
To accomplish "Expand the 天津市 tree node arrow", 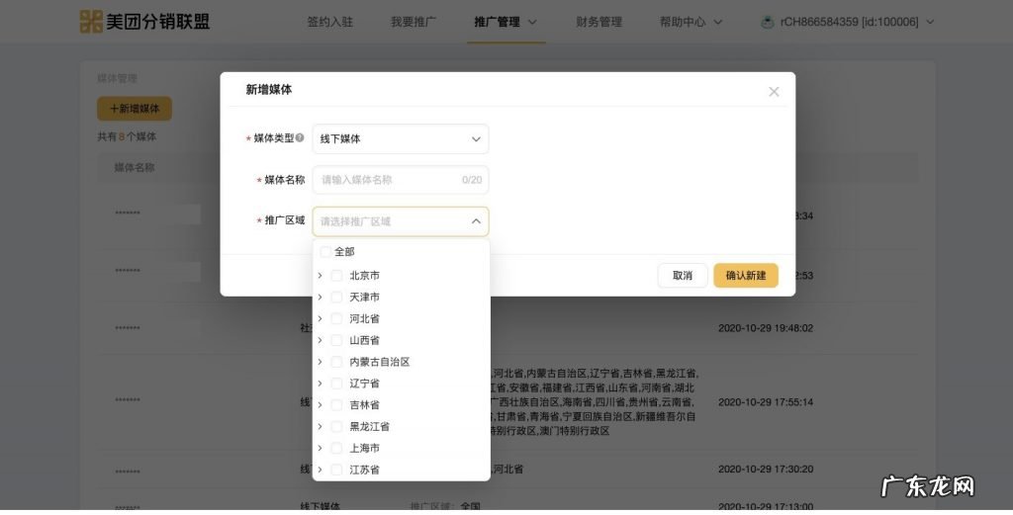I will click(320, 297).
